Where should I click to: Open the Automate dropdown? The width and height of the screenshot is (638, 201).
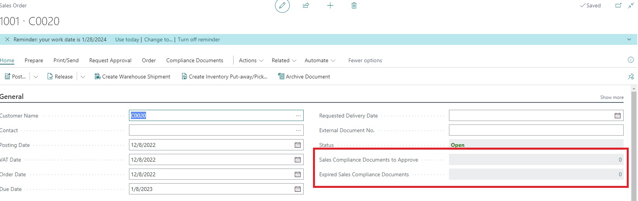(x=320, y=60)
